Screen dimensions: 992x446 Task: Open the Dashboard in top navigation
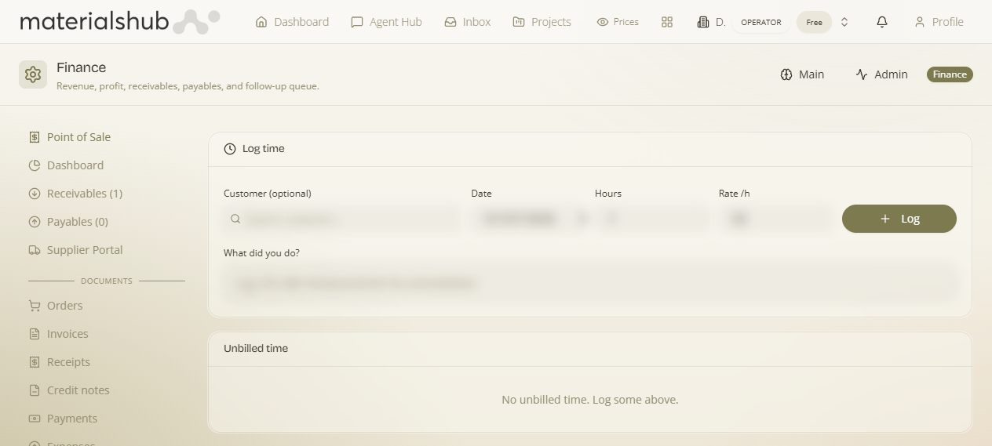click(292, 22)
